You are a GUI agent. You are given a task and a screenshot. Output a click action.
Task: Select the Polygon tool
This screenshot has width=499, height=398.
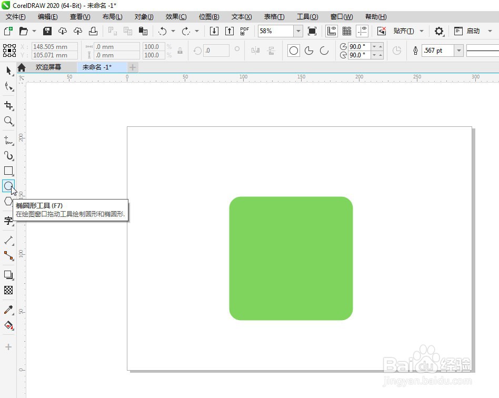click(8, 201)
